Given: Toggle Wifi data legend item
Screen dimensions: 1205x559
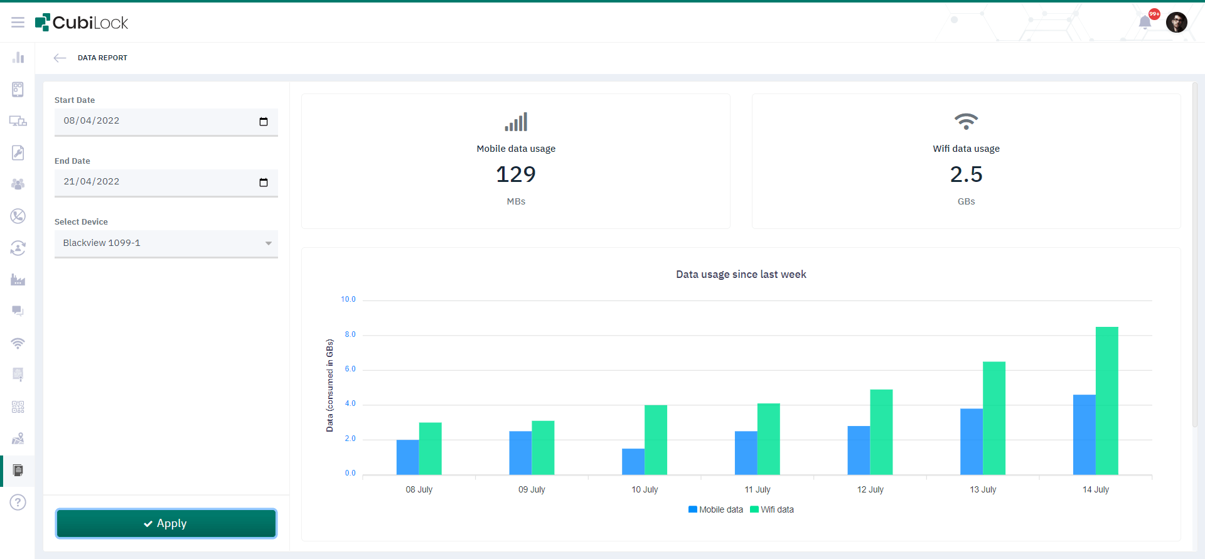Looking at the screenshot, I should 772,509.
